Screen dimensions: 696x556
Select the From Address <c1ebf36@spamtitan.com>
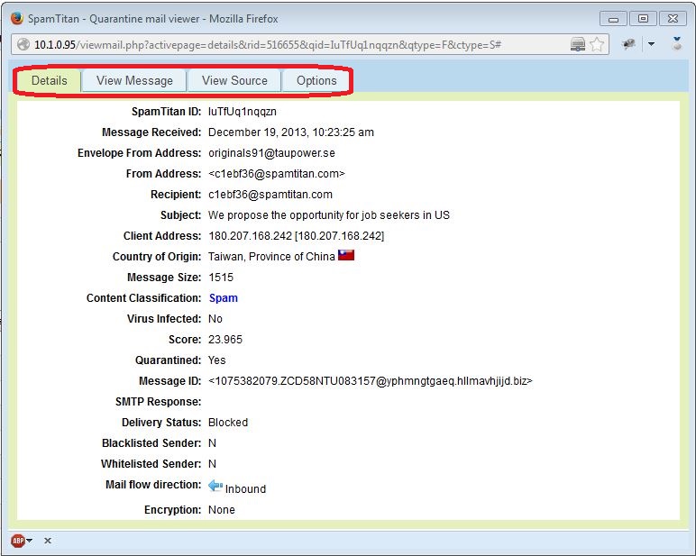[x=277, y=174]
